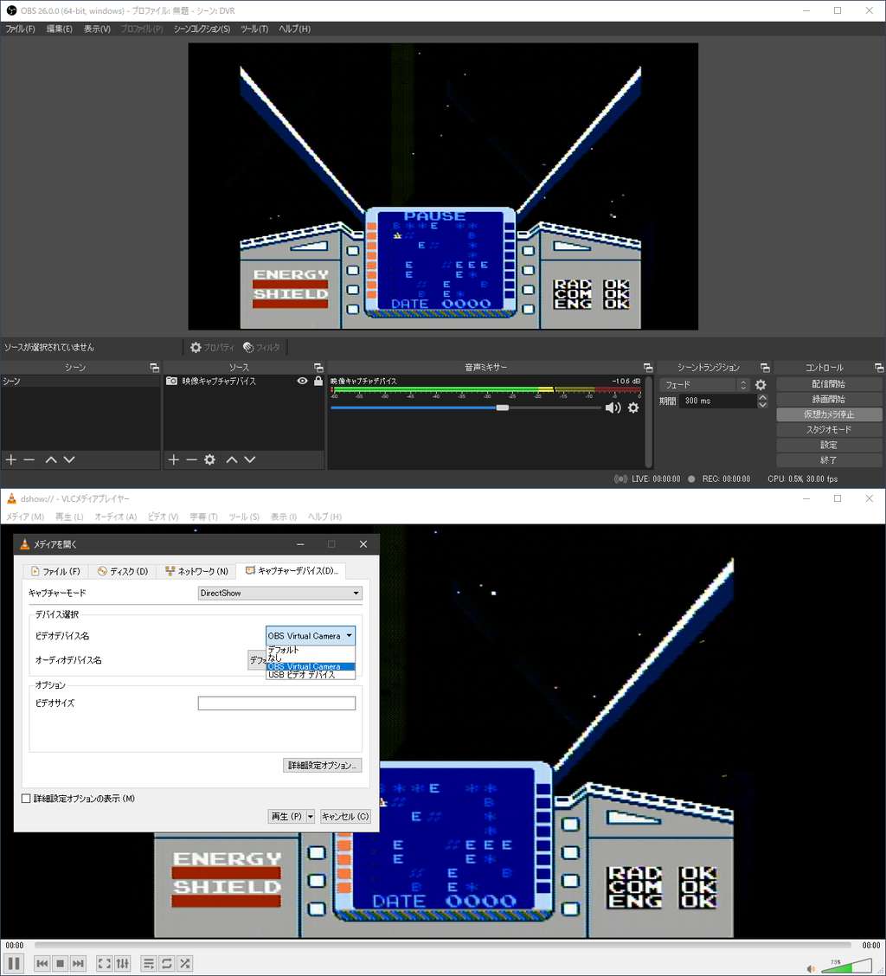Open OBS Settings from controls

pos(829,445)
